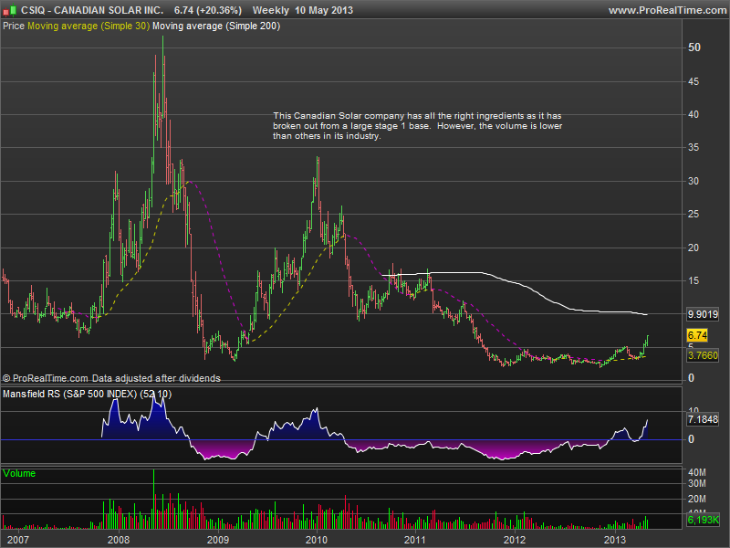Viewport: 730px width, 548px height.
Task: Click the 6,193K volume value tag
Action: 704,520
